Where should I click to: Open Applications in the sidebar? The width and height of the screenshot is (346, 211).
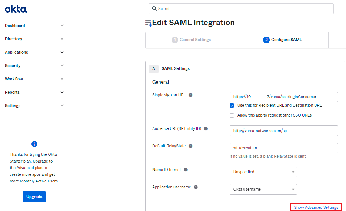coord(17,52)
